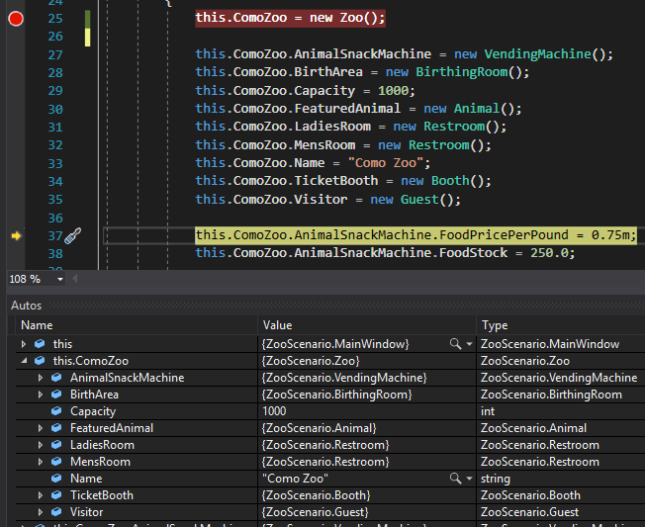645x527 pixels.
Task: Click the yellow current statement arrow
Action: coord(16,235)
